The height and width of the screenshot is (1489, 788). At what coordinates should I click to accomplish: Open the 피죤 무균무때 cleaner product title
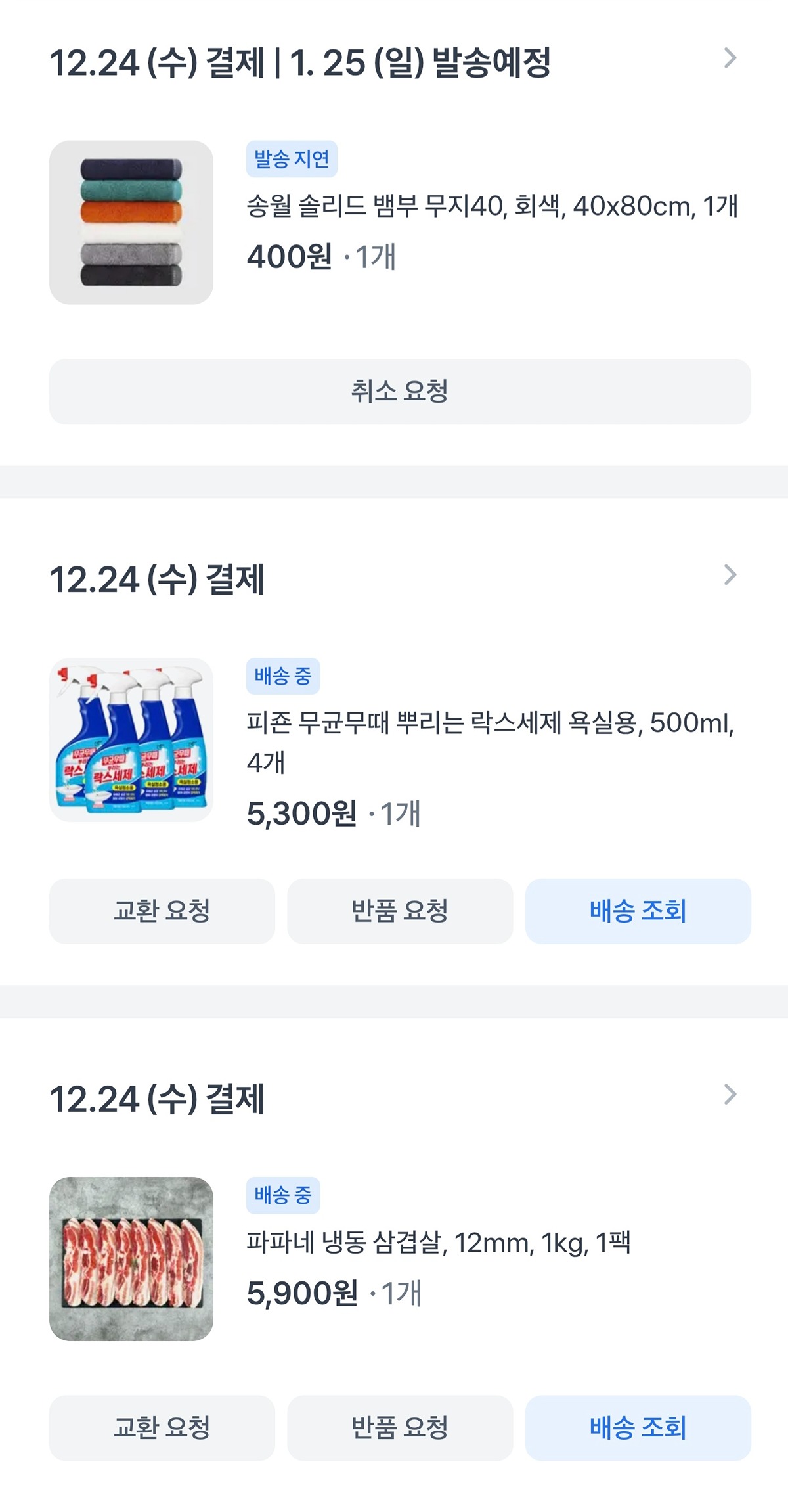[x=489, y=723]
